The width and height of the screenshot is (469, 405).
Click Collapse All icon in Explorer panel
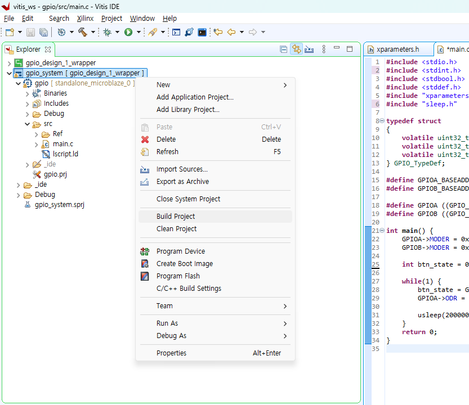(284, 49)
